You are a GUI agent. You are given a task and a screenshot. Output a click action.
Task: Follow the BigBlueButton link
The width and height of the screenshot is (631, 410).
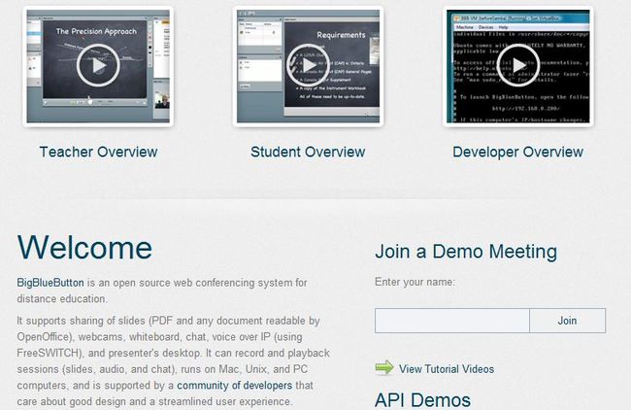[x=50, y=283]
